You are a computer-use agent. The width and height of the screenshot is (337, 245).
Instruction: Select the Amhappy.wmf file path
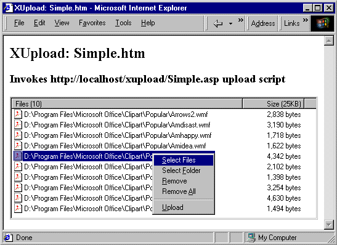pyautogui.click(x=118, y=135)
